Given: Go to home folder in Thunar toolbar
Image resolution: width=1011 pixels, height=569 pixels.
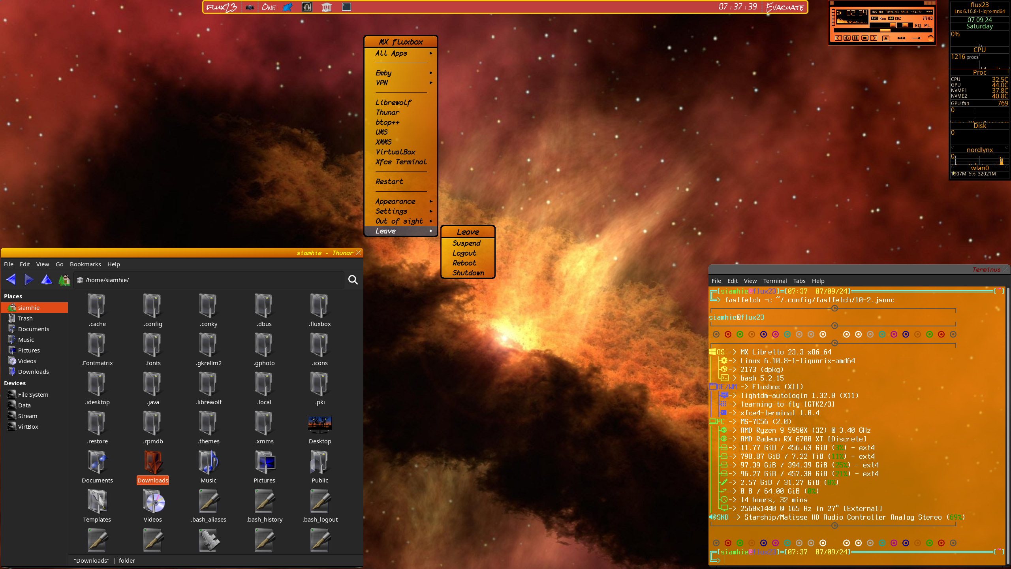Looking at the screenshot, I should pos(64,280).
